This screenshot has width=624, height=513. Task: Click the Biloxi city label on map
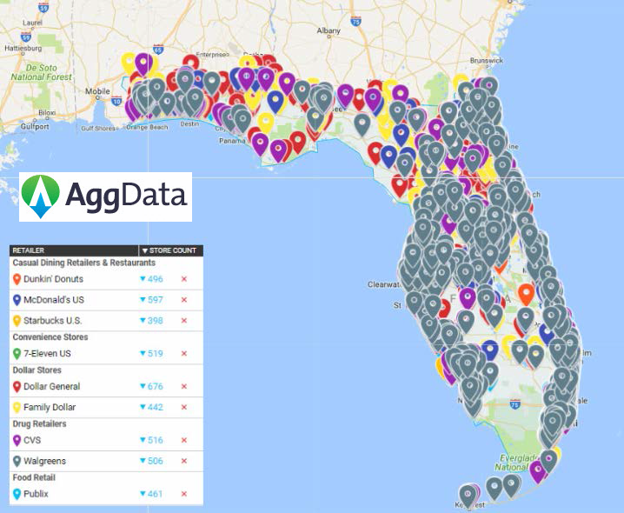[x=47, y=113]
